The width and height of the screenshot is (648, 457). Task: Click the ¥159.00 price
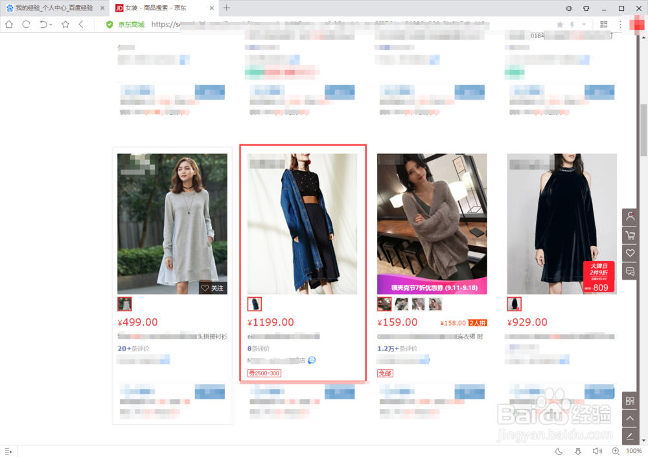397,322
